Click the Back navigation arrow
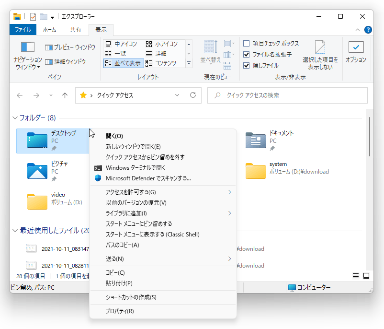 (20, 95)
